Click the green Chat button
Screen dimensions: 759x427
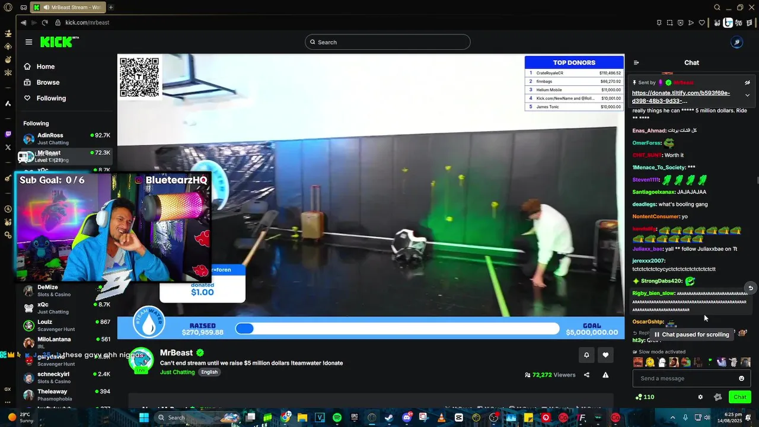point(739,397)
